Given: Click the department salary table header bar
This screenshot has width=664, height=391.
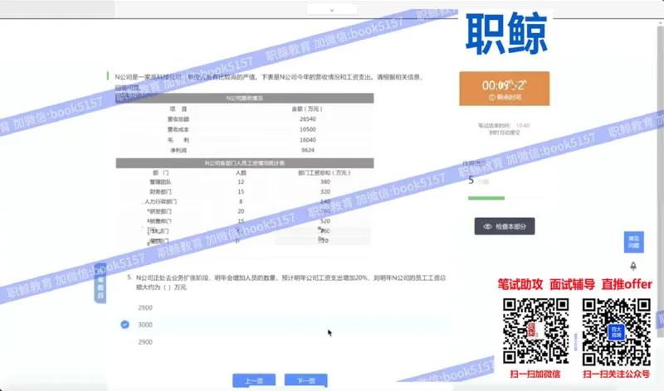Looking at the screenshot, I should (x=245, y=163).
